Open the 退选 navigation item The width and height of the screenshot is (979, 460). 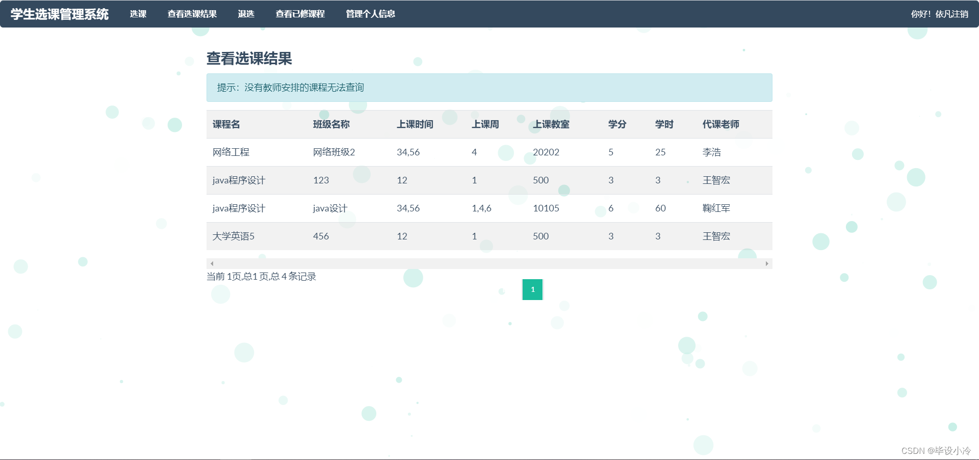246,14
